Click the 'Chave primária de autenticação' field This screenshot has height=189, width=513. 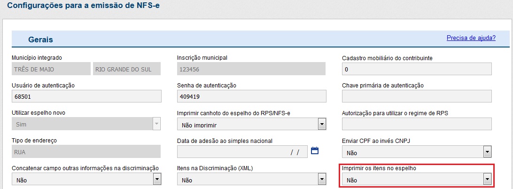(x=417, y=96)
